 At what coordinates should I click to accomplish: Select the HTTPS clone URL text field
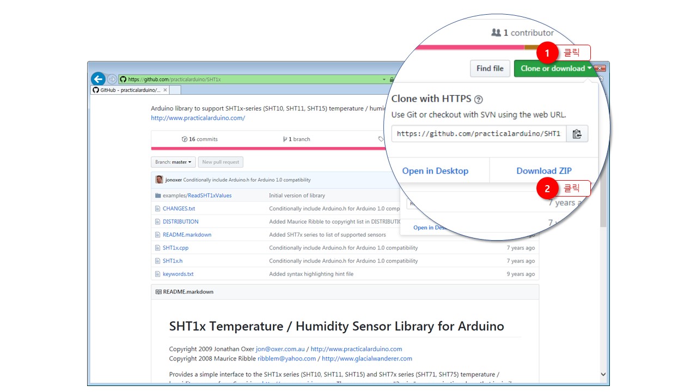tap(479, 134)
